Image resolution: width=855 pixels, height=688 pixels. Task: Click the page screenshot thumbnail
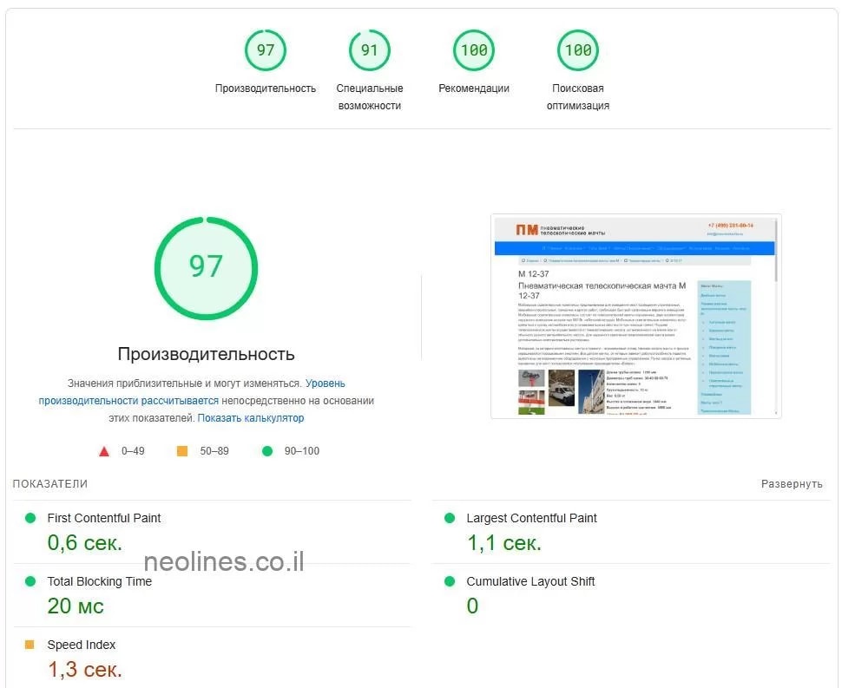635,316
